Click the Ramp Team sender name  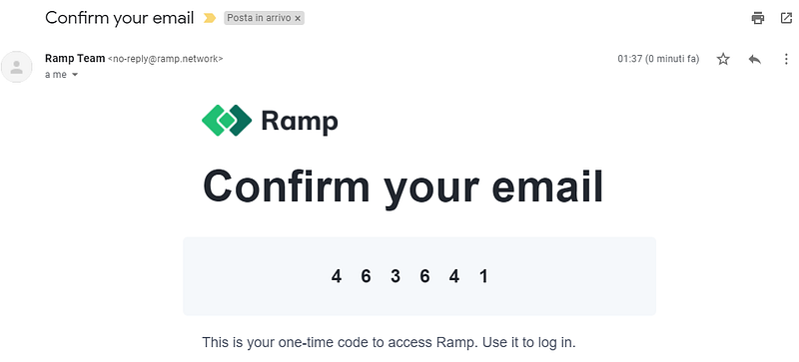coord(75,58)
